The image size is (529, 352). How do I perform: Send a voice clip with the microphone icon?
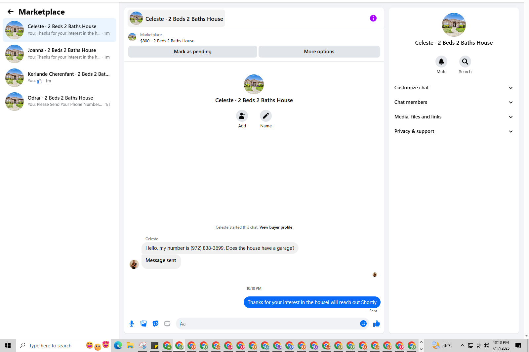tap(132, 324)
